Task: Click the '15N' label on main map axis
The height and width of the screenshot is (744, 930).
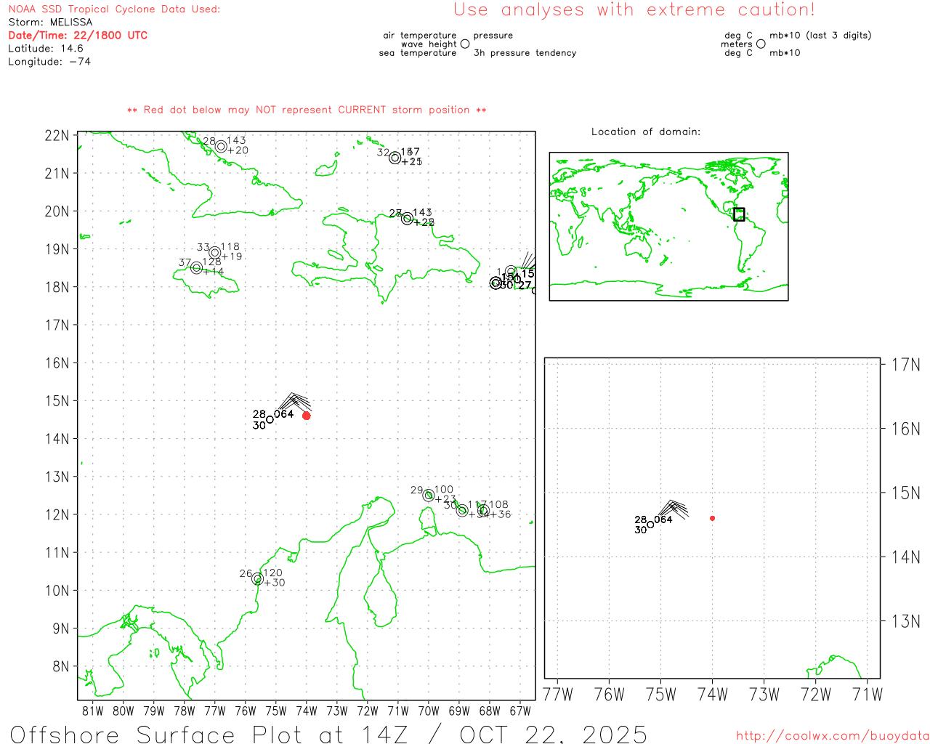Action: [x=57, y=401]
